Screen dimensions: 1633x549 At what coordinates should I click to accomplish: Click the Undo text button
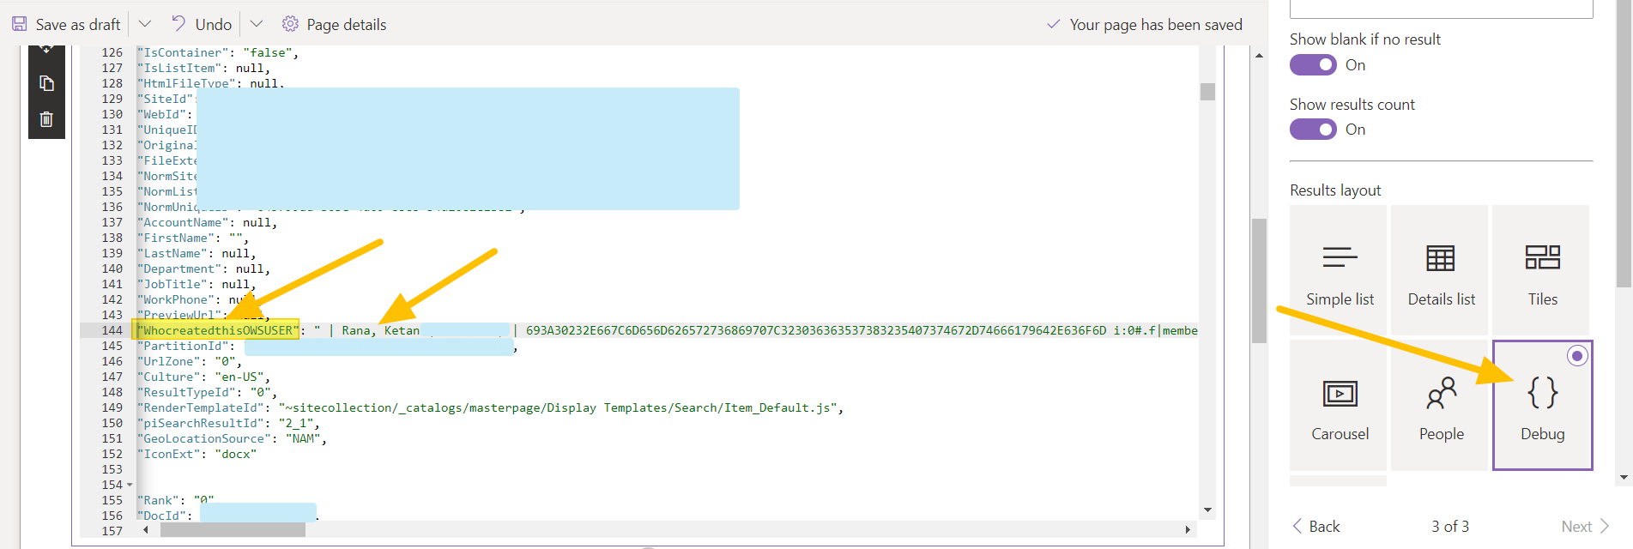tap(214, 25)
